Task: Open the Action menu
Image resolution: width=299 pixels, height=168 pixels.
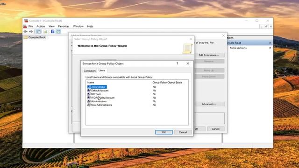Action: tap(41, 26)
